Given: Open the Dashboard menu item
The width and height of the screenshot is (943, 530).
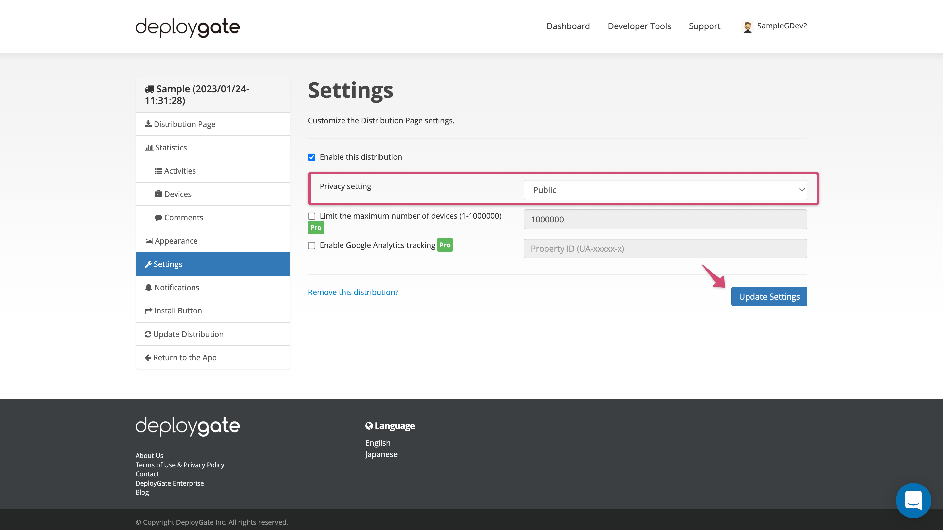Looking at the screenshot, I should 568,26.
